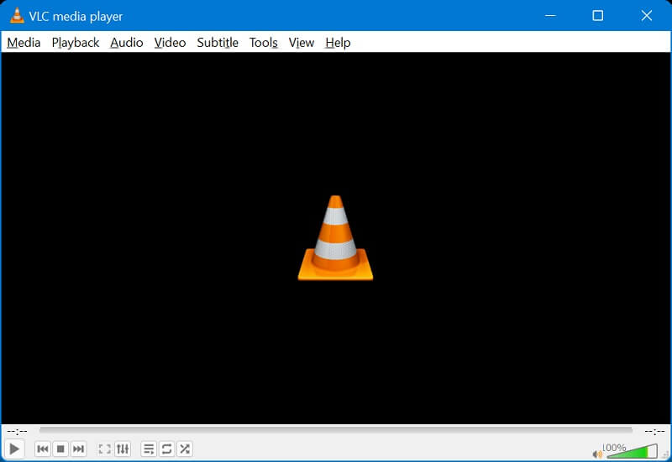Open the View menu

pos(302,43)
